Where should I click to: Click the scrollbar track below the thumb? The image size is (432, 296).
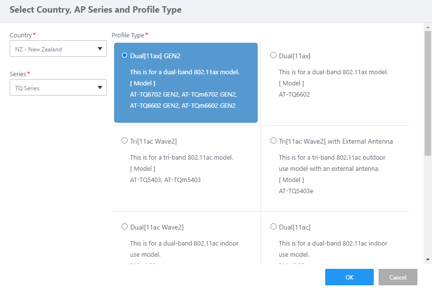point(428,209)
